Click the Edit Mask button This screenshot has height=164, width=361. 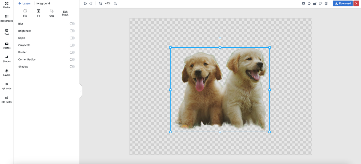click(x=65, y=13)
